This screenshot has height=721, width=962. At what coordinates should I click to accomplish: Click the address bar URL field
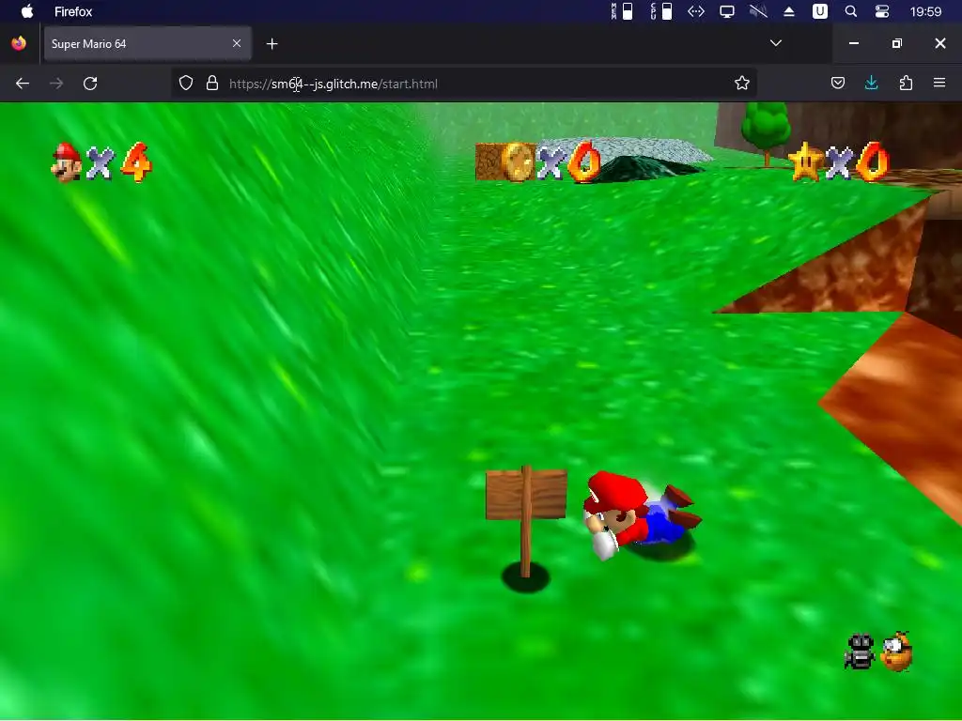tap(466, 84)
